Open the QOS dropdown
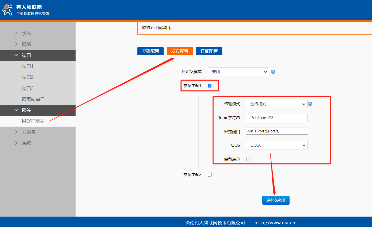 (277, 145)
